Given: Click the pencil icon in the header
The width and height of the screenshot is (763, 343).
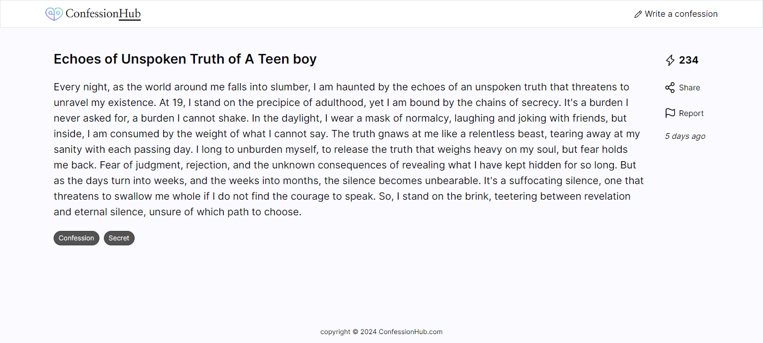Looking at the screenshot, I should (x=638, y=15).
